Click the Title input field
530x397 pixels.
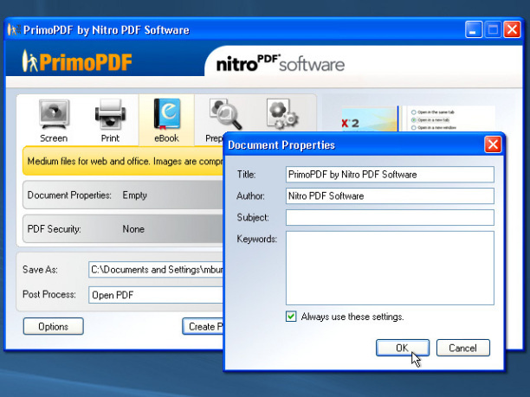(390, 175)
